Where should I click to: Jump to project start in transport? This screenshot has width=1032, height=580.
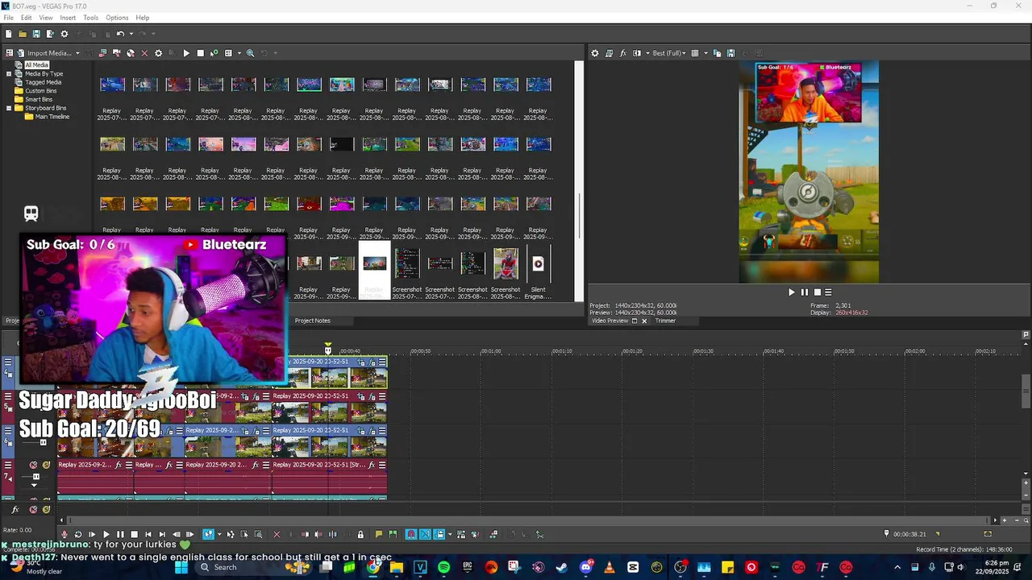(x=148, y=534)
